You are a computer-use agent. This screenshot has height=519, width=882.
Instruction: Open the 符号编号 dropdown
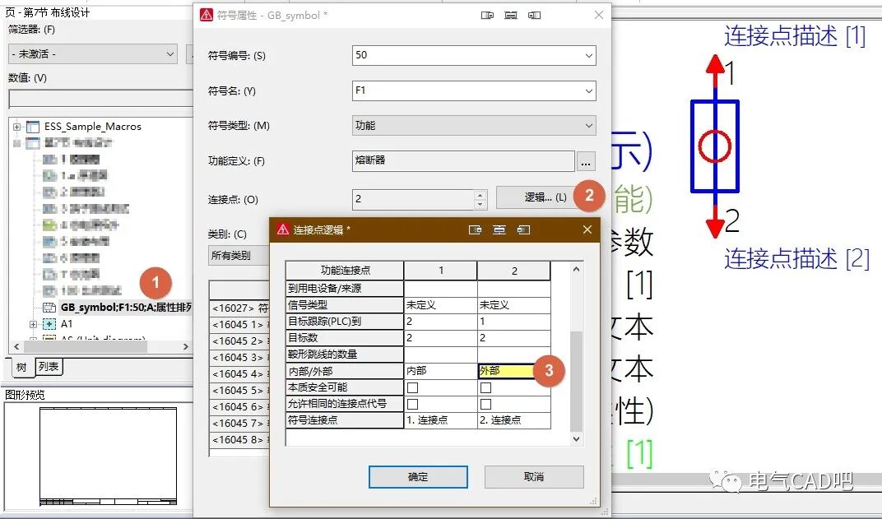(x=588, y=55)
